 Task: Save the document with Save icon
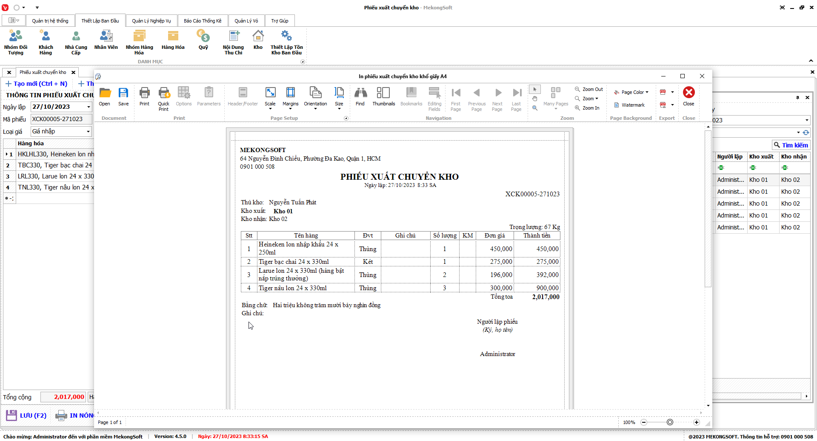(123, 96)
